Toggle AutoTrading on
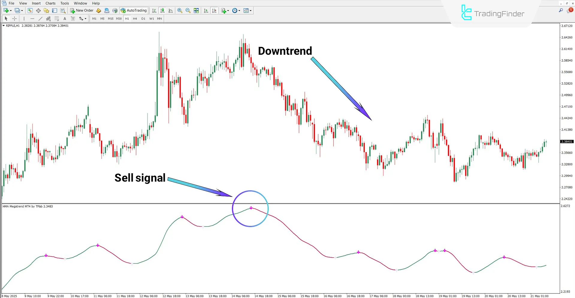Screen dimensions: 575x298 click(134, 10)
